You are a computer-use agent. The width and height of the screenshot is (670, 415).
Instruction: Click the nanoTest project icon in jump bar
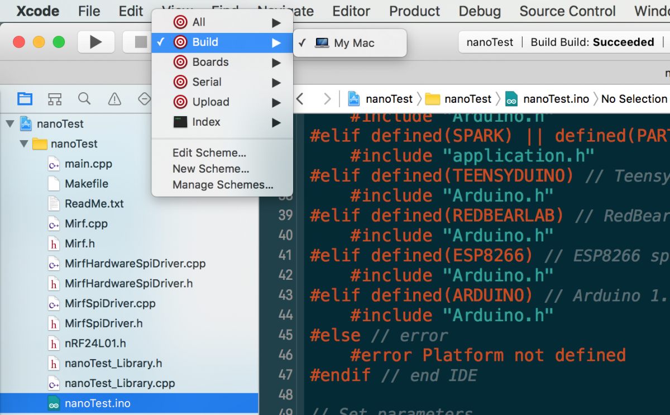[x=353, y=99]
